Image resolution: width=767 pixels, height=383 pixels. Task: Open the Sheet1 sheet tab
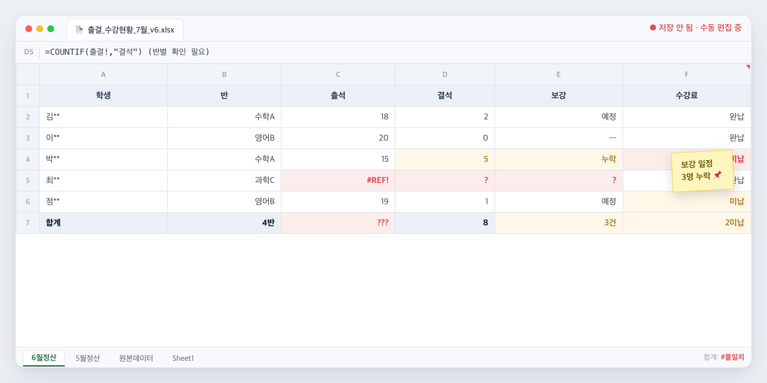tap(183, 358)
